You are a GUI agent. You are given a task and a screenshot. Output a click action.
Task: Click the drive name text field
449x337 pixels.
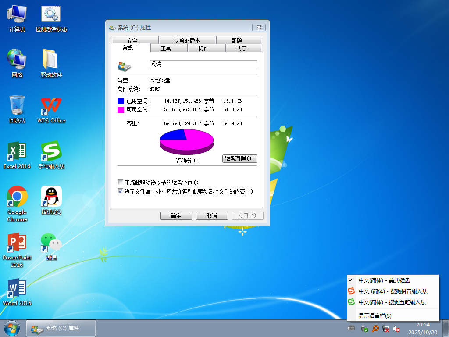(203, 65)
